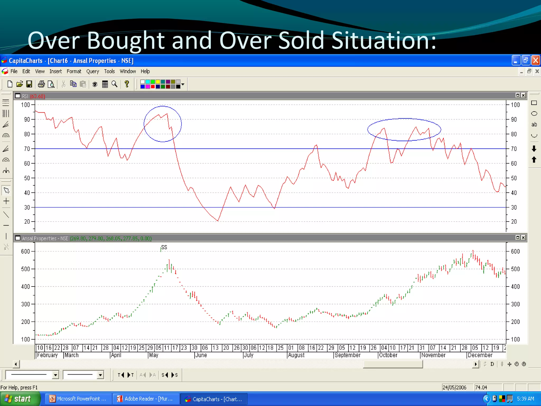Select the diagonal trend line tool
Image resolution: width=541 pixels, height=406 pixels.
coord(6,215)
